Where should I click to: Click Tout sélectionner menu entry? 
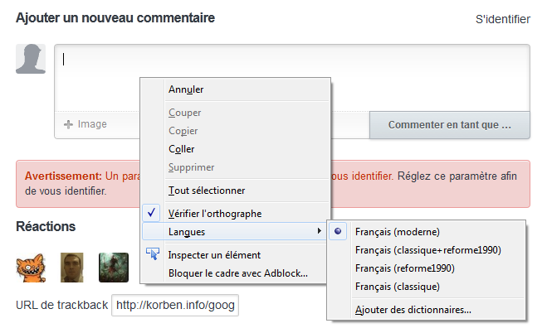(206, 190)
